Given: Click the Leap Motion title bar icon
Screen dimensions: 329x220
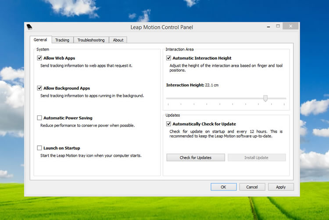Looking at the screenshot, I should [x=29, y=27].
